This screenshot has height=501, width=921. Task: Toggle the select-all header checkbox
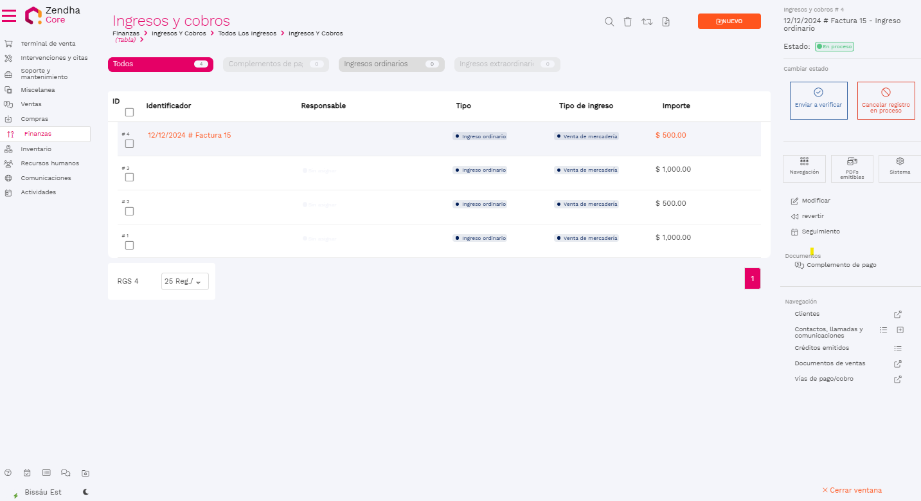click(129, 112)
